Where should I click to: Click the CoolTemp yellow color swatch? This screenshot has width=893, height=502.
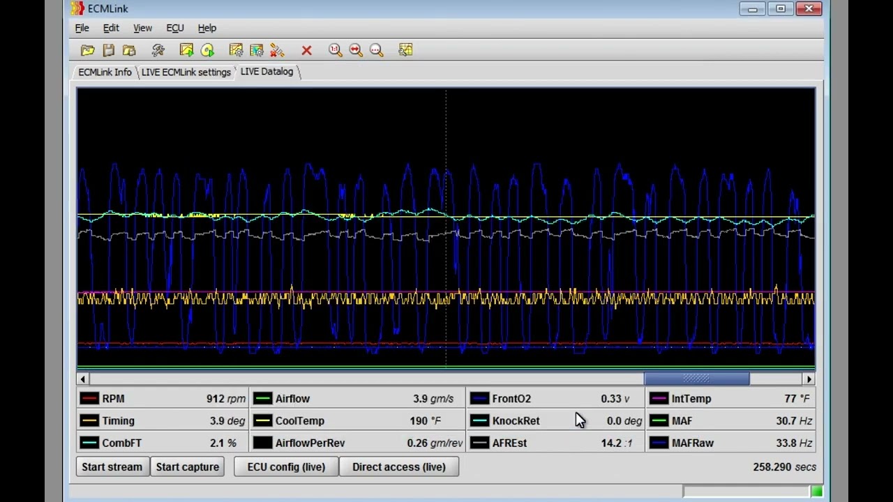tap(262, 421)
